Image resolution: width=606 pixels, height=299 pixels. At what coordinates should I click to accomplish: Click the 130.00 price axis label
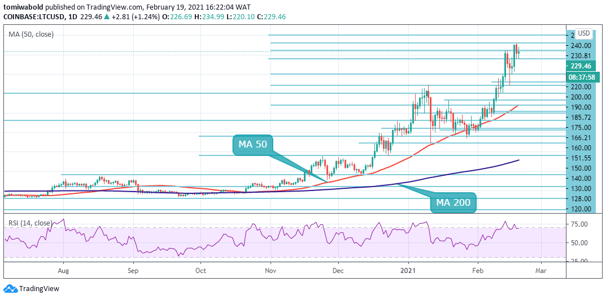pyautogui.click(x=581, y=189)
